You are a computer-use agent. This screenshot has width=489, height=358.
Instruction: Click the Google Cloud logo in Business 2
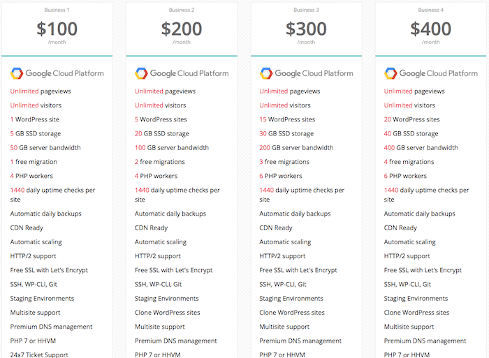pos(182,73)
